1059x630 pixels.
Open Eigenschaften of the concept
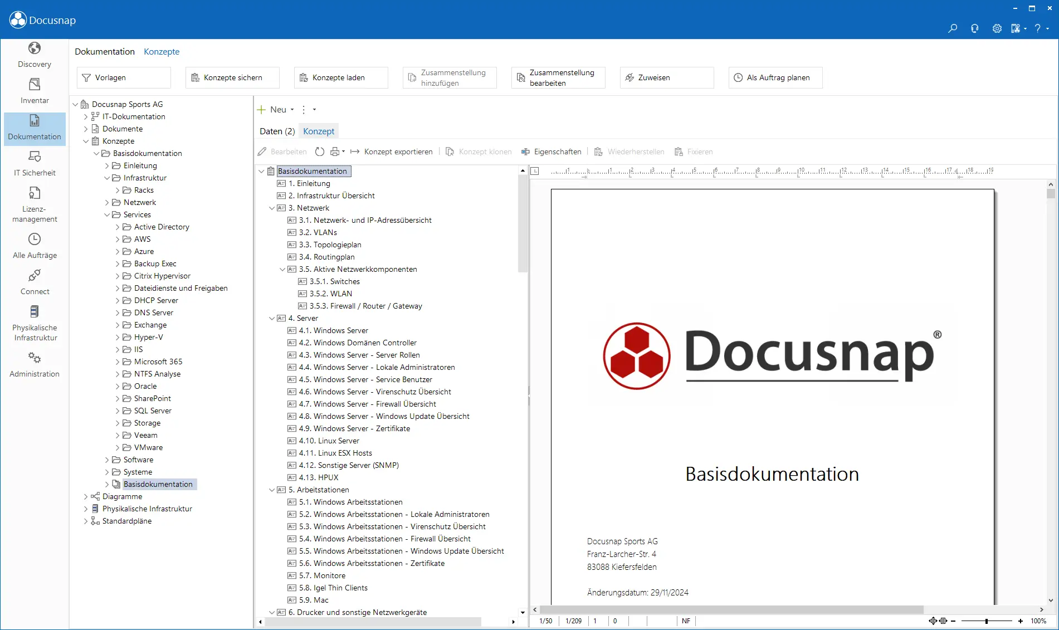pyautogui.click(x=551, y=152)
